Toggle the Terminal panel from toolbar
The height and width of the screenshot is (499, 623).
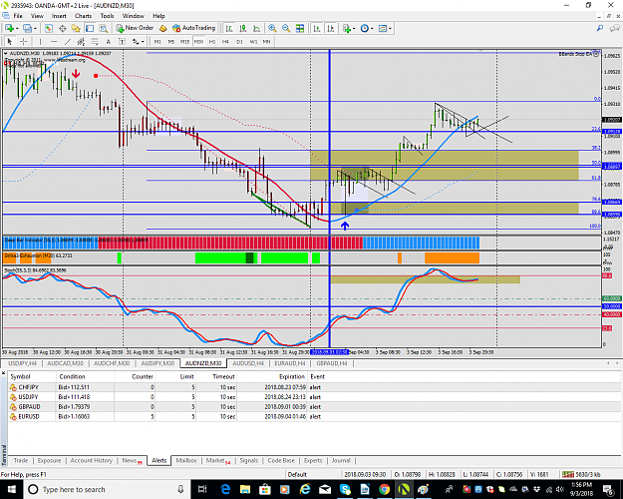[x=90, y=28]
